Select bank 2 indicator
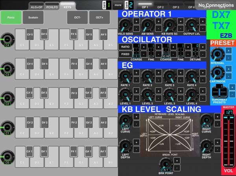Image resolution: width=236 pixels, height=176 pixels. 129,5
